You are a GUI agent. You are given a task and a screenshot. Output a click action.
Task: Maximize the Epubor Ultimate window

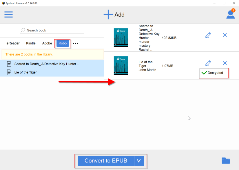(x=224, y=3)
